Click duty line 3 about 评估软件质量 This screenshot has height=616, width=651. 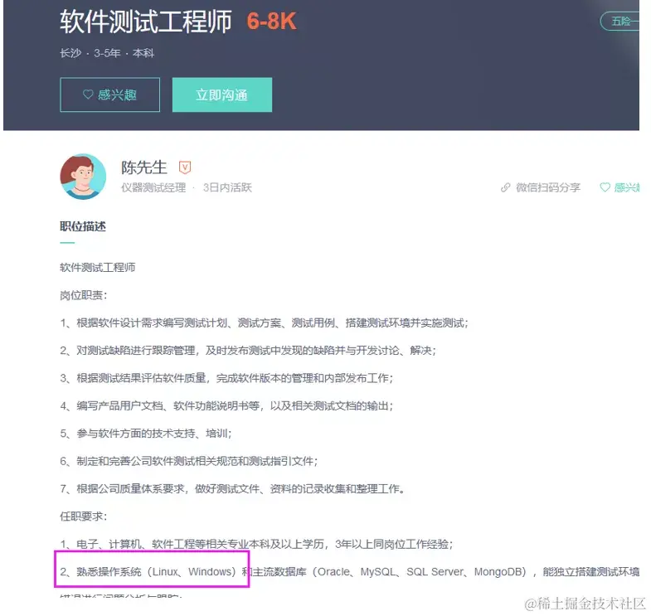tap(226, 378)
